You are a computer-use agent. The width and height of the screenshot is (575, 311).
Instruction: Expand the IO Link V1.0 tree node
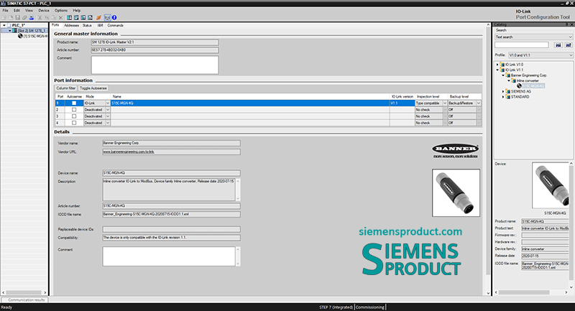tap(497, 65)
